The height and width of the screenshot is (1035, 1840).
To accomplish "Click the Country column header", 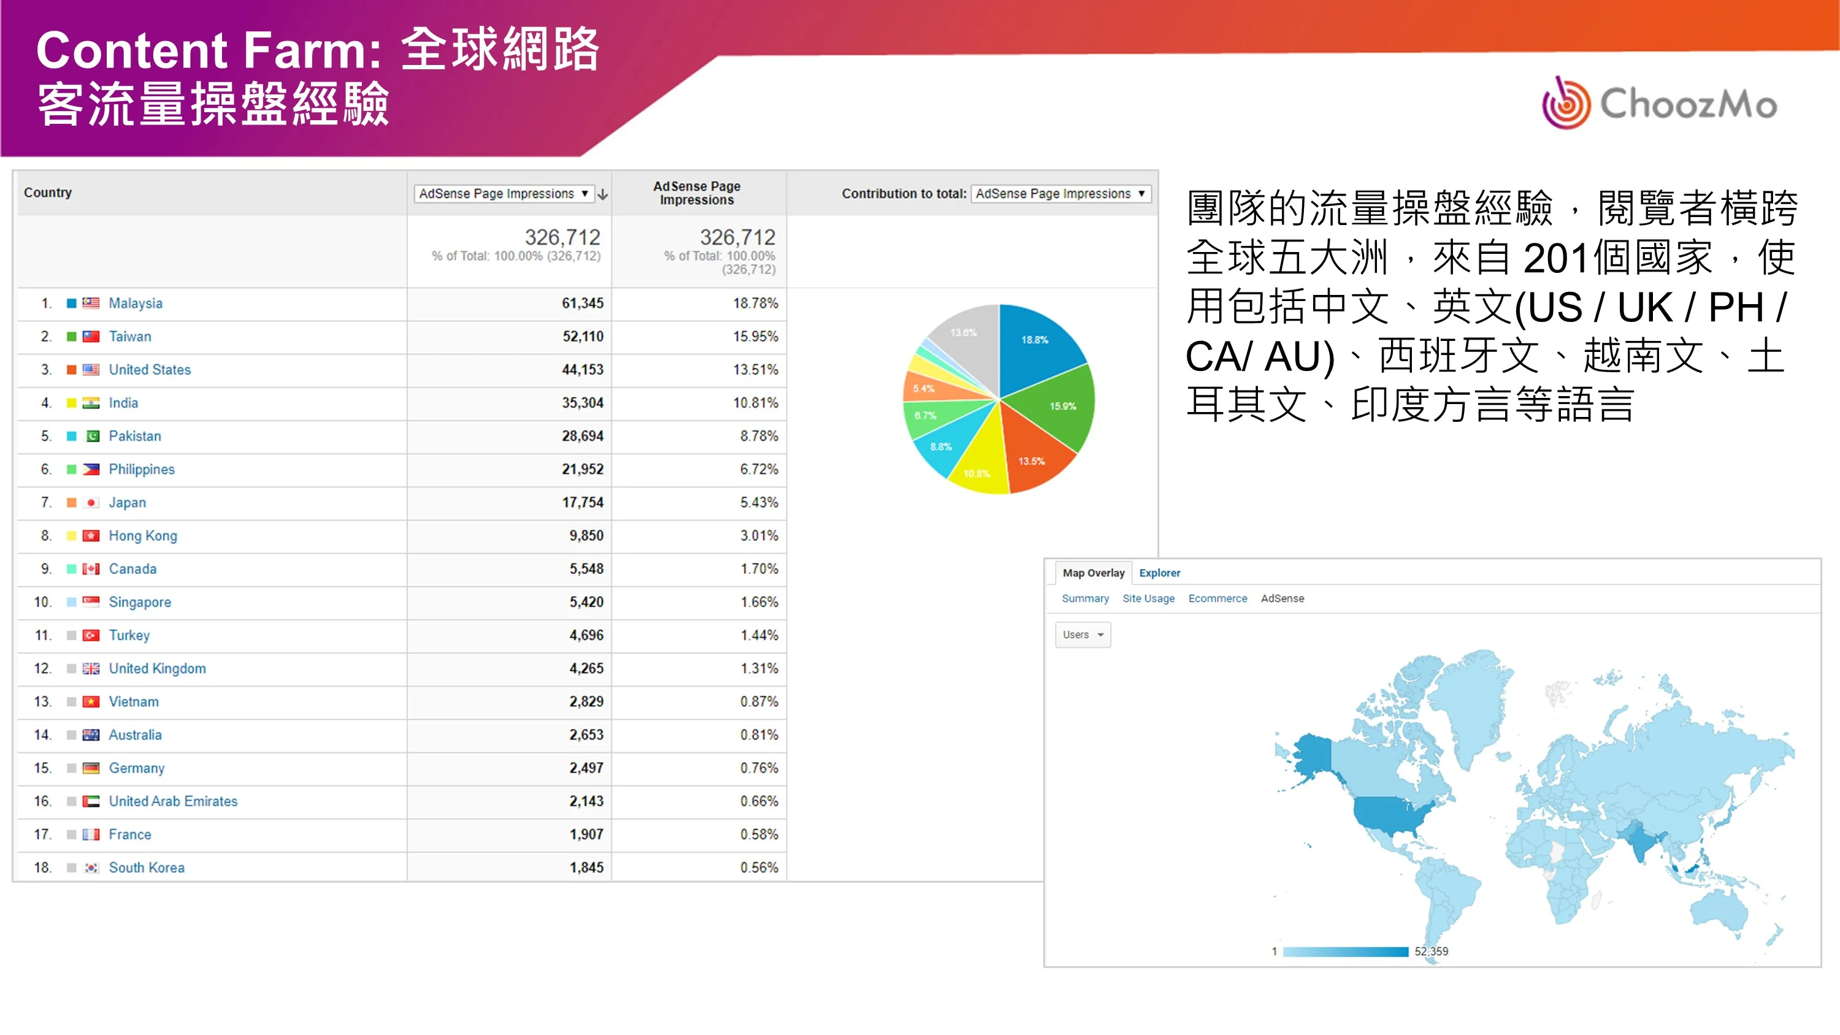I will 48,193.
